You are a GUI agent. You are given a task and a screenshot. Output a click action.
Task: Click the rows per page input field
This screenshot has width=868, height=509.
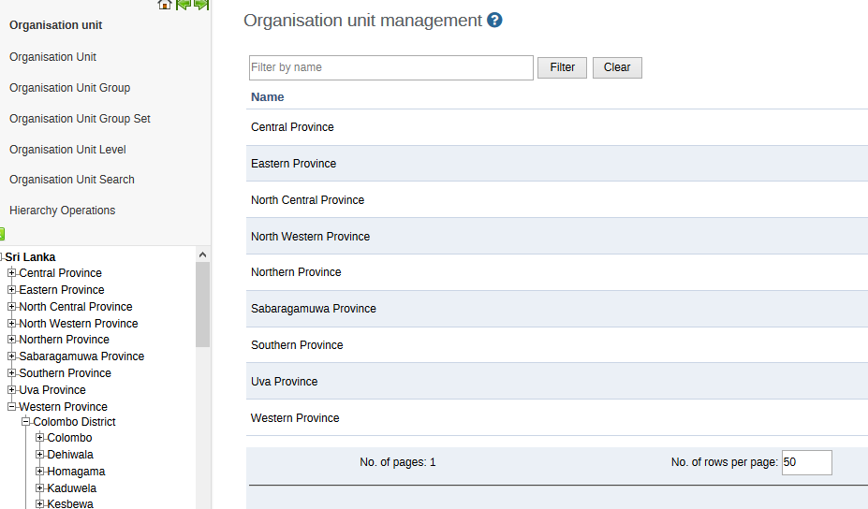pyautogui.click(x=806, y=462)
